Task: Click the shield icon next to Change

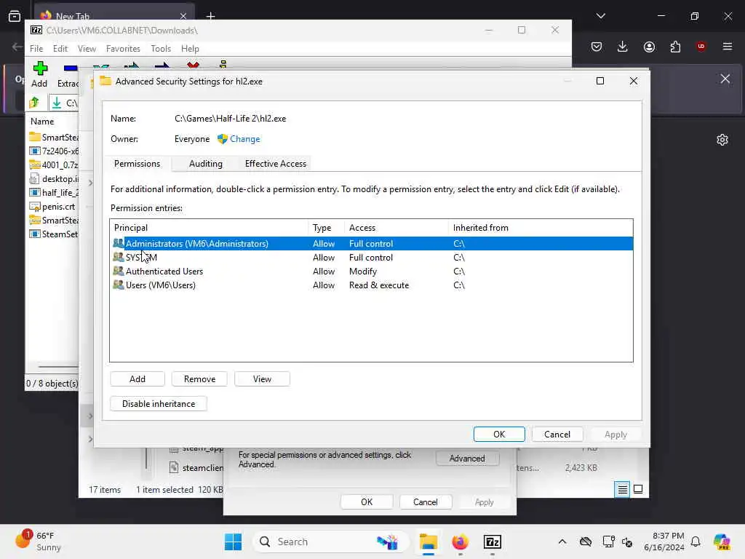Action: click(222, 139)
